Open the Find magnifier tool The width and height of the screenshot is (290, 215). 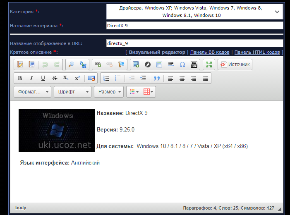click(x=72, y=64)
